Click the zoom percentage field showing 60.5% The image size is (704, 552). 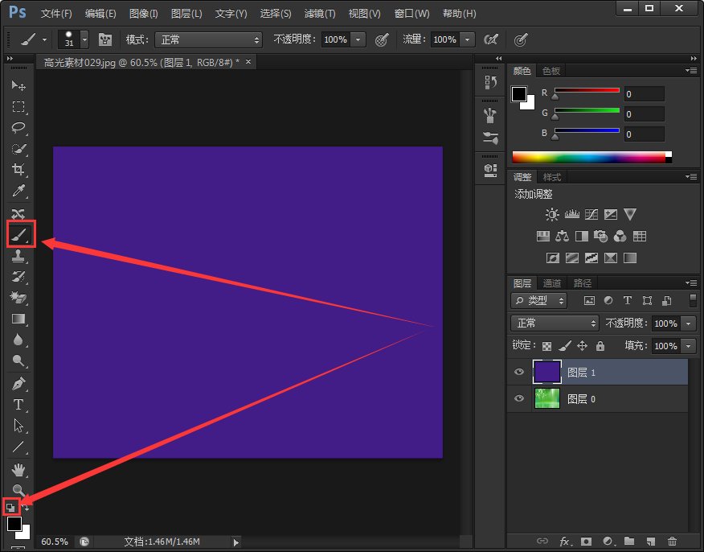point(55,542)
